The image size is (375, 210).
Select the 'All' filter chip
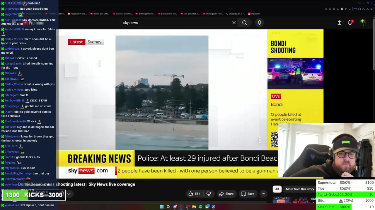click(x=277, y=189)
